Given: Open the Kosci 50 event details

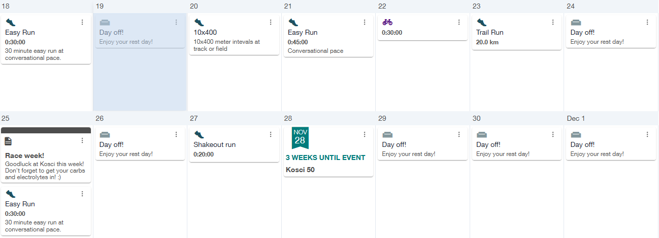Looking at the screenshot, I should click(328, 151).
